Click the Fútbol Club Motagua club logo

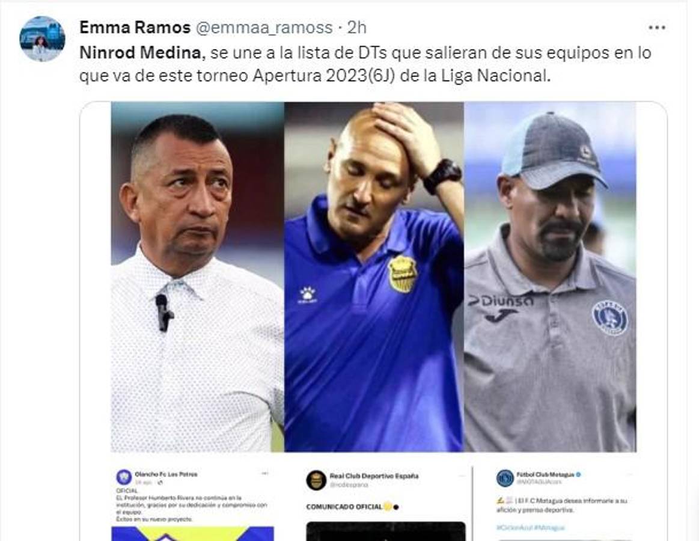(505, 477)
